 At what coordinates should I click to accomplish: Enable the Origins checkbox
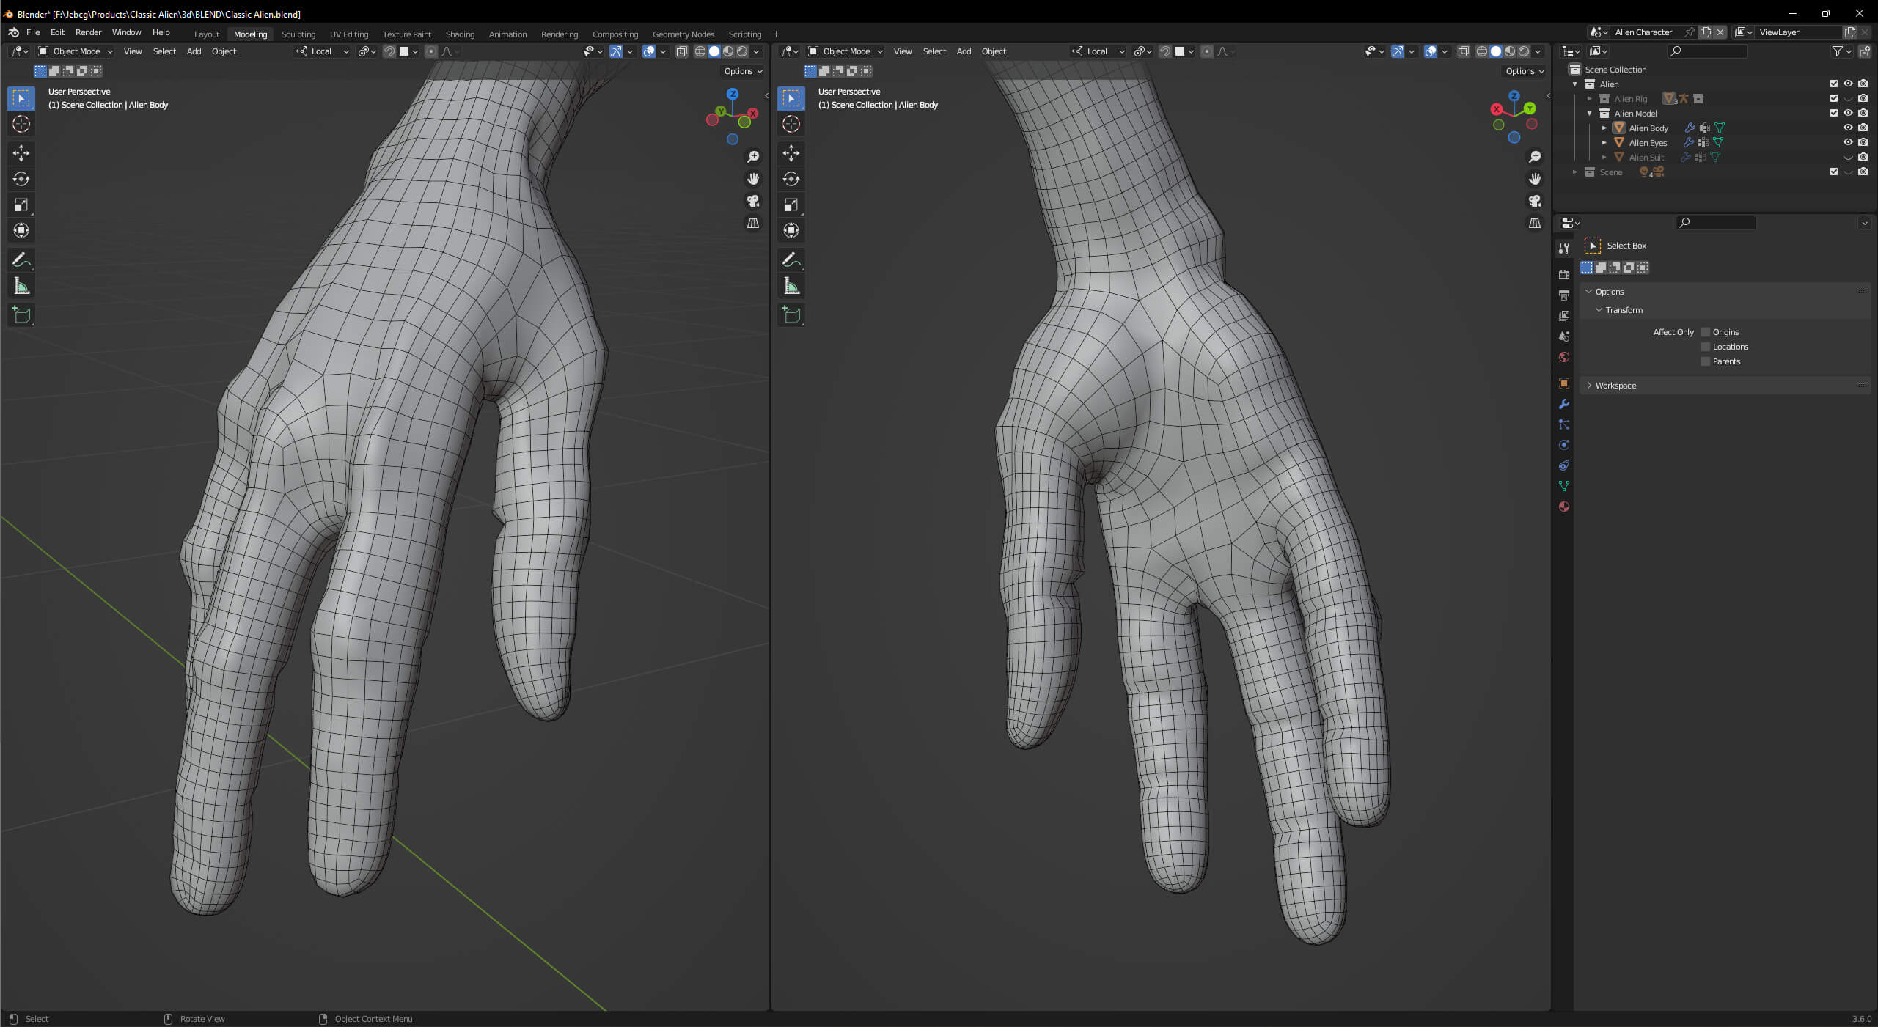click(x=1706, y=332)
